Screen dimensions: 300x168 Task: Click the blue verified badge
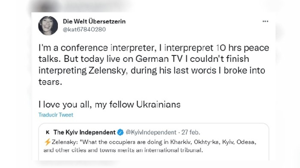[120, 132]
